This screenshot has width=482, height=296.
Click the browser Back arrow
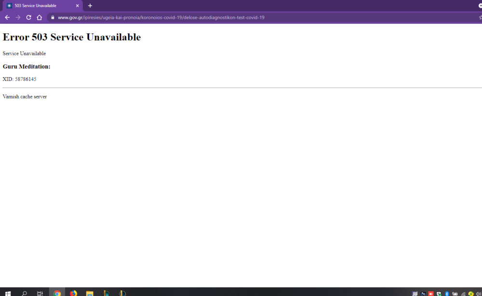pos(7,17)
